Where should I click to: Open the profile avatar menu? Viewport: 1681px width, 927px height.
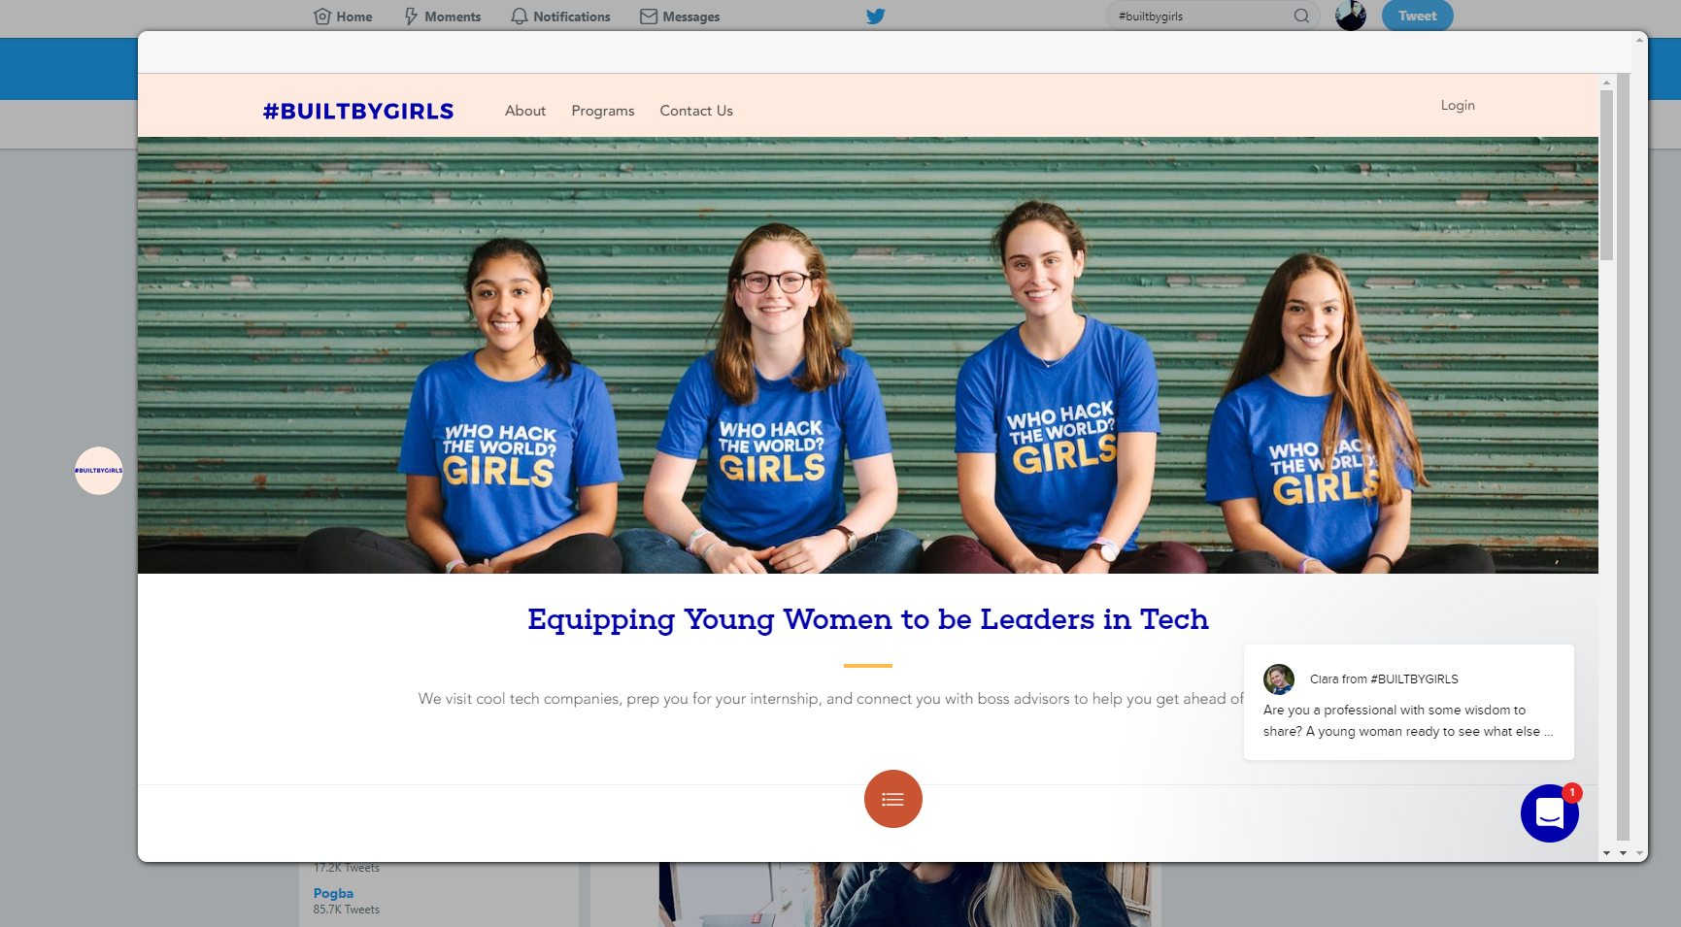tap(1351, 16)
